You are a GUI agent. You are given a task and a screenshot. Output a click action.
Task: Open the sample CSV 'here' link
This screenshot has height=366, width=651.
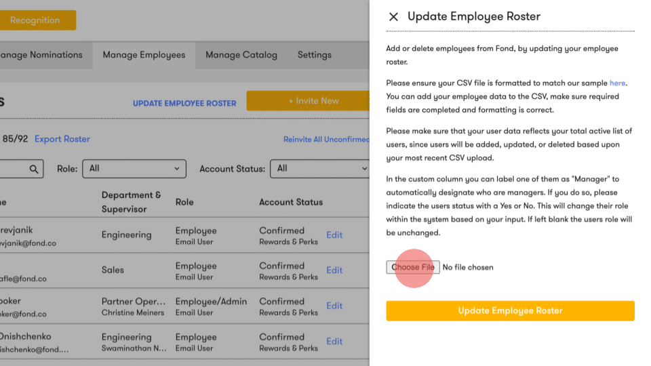(617, 83)
